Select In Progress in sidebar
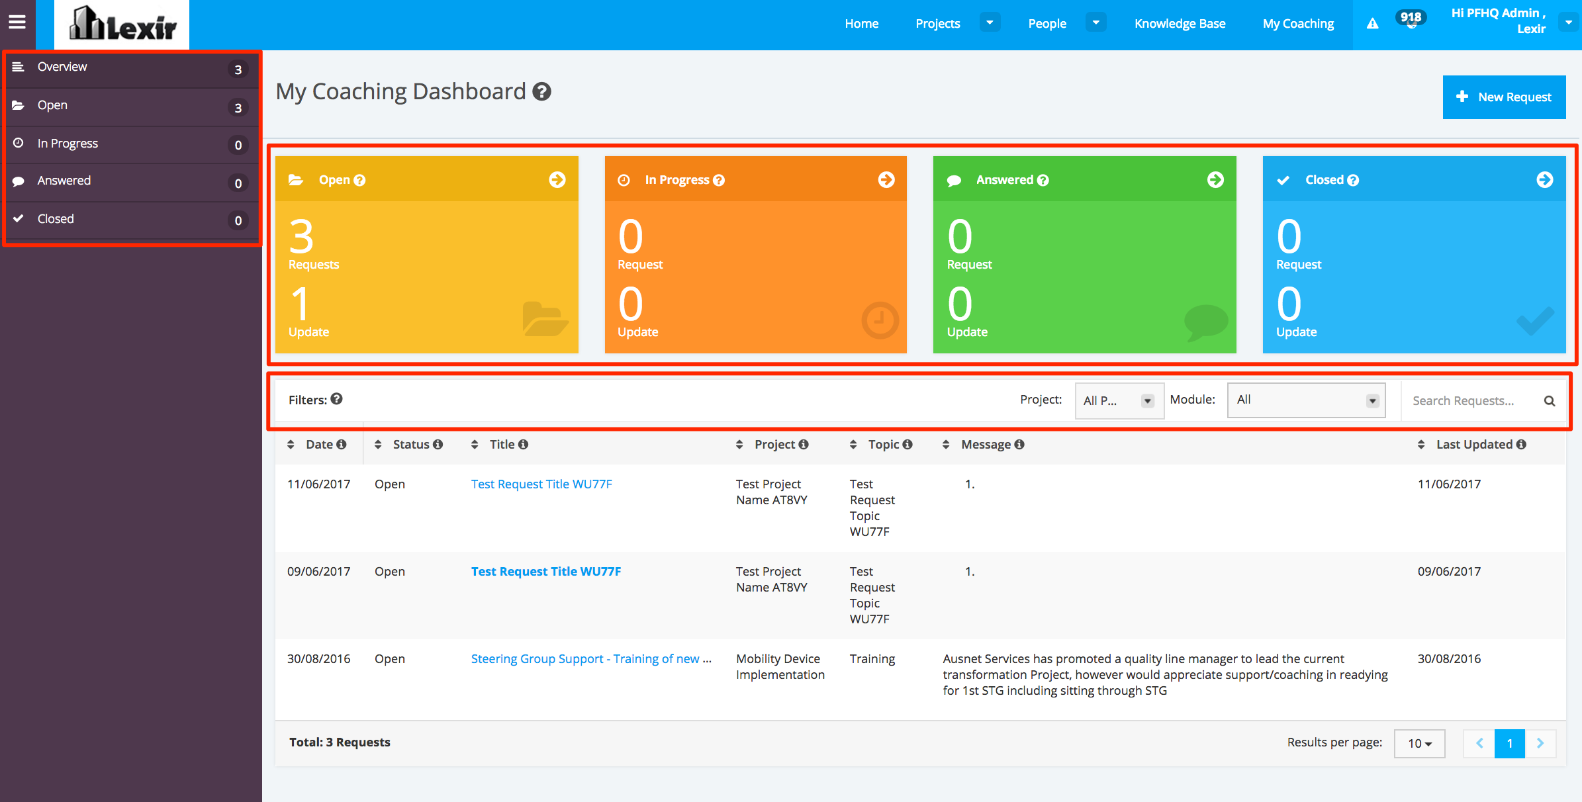The height and width of the screenshot is (802, 1582). click(x=68, y=144)
